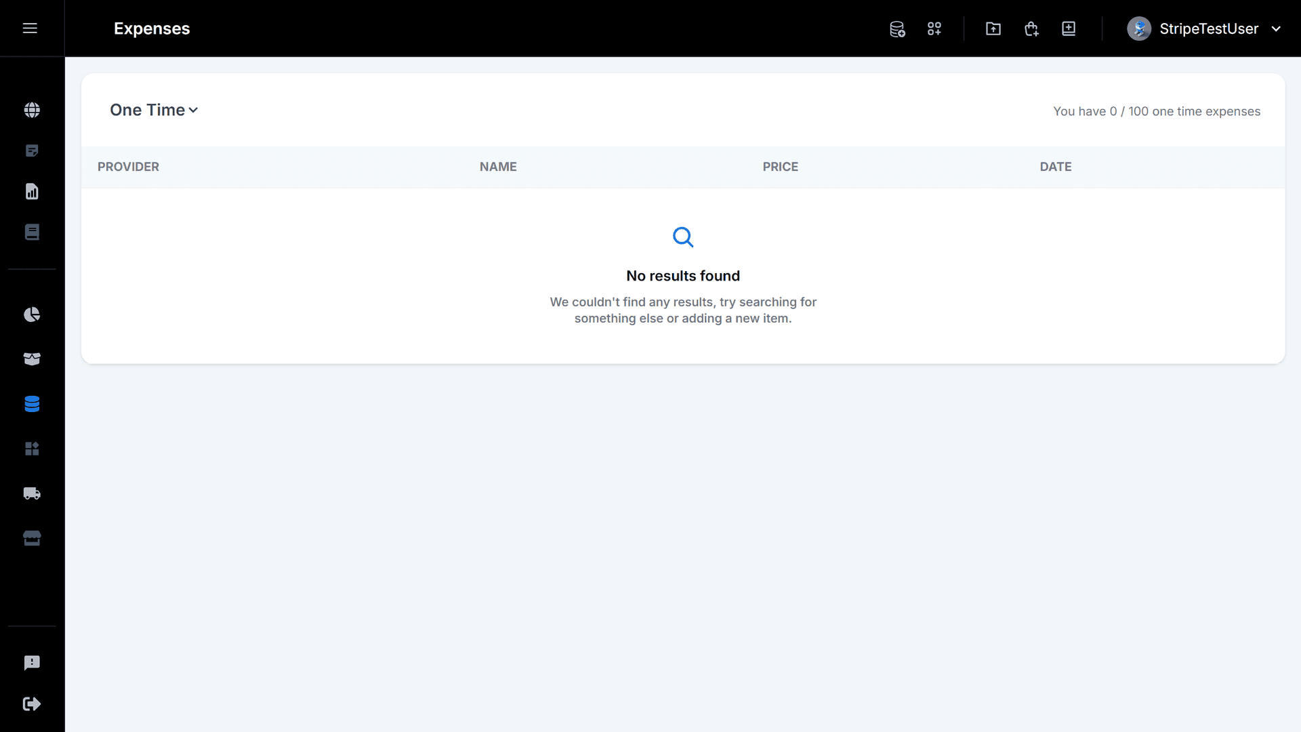Click the book plus icon in header
The height and width of the screenshot is (732, 1301).
tap(1069, 29)
